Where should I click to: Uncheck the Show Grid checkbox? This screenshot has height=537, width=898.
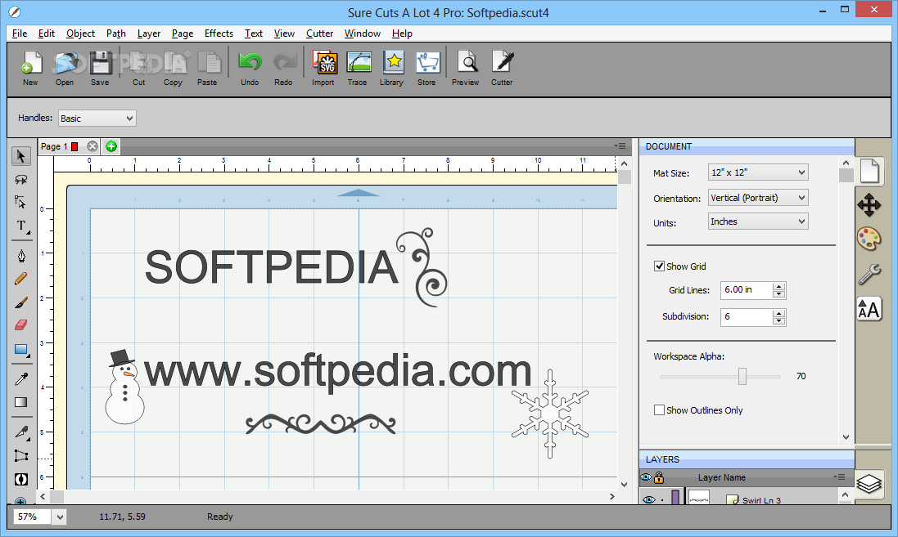(x=659, y=266)
